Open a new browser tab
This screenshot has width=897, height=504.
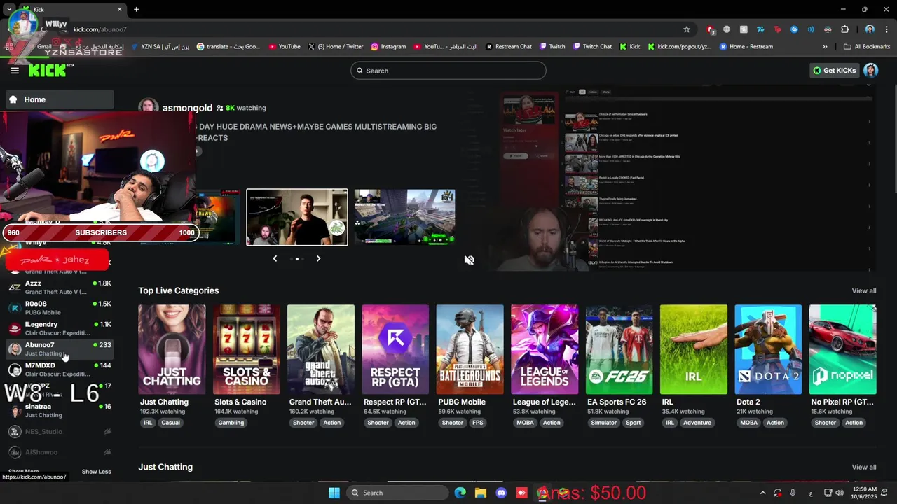point(136,9)
